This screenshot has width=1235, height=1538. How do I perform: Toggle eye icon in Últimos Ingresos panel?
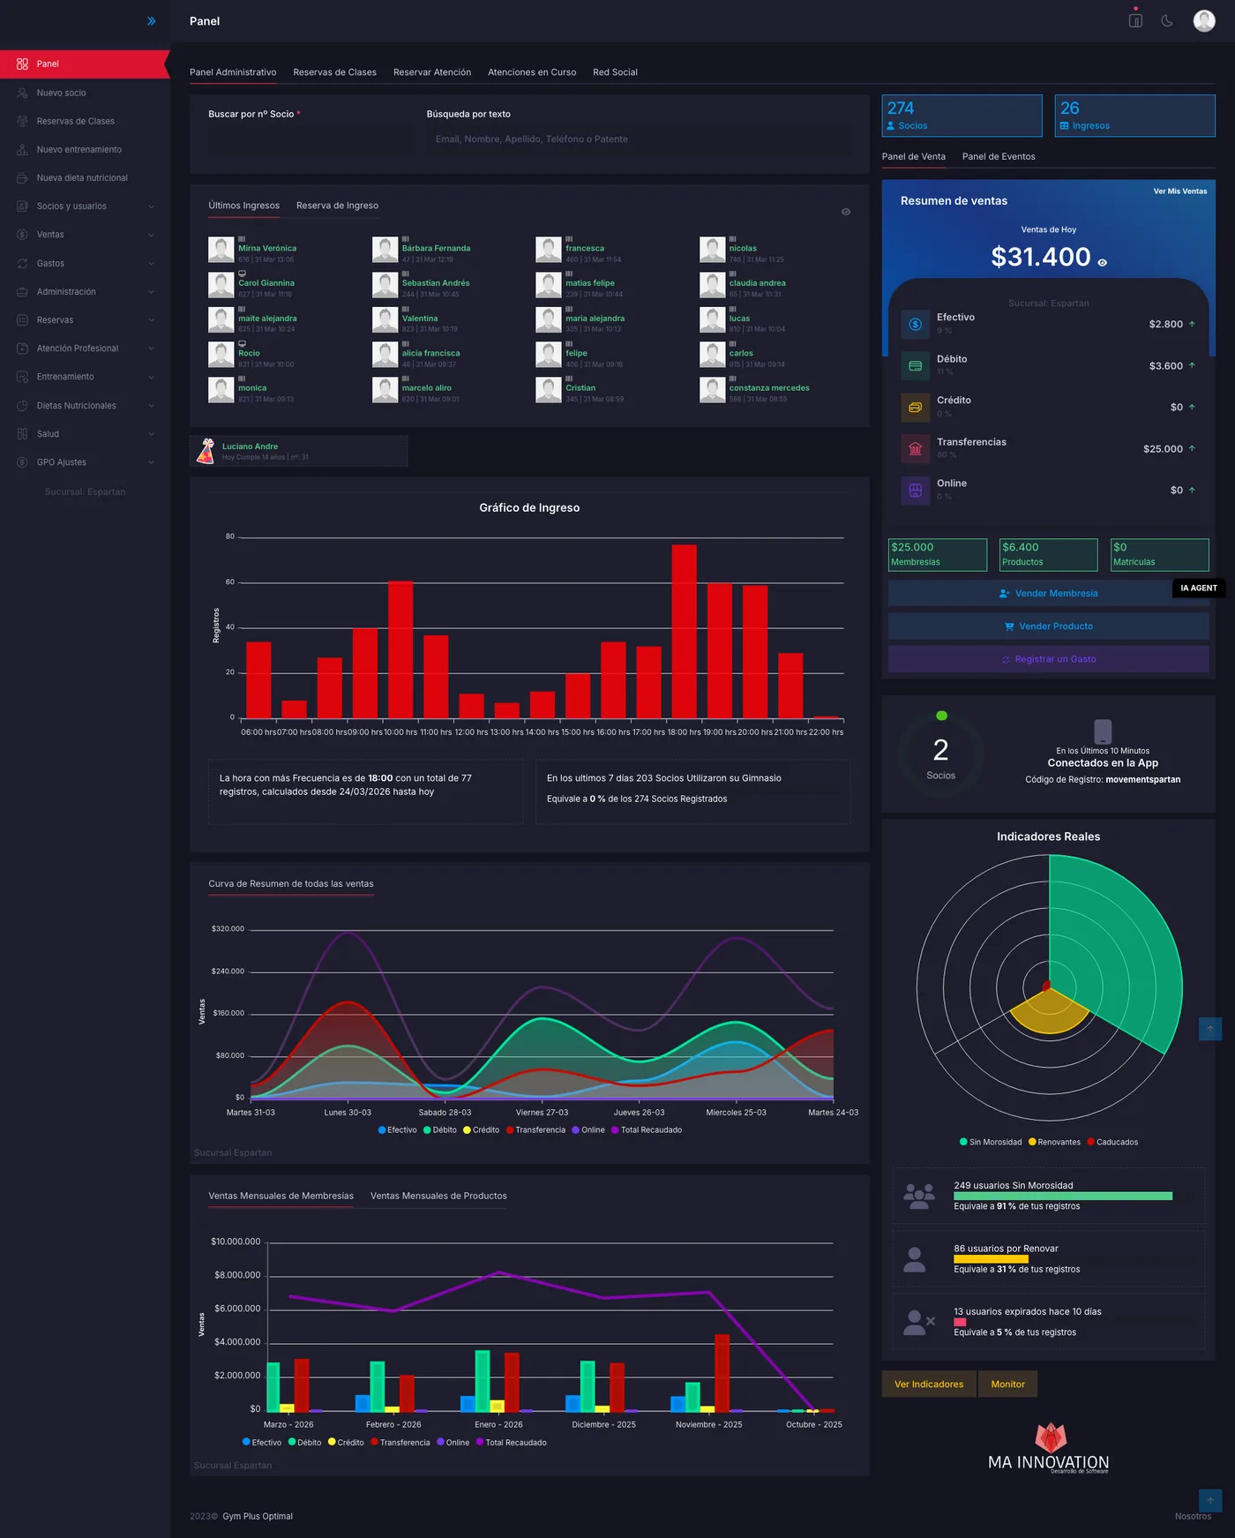point(846,212)
